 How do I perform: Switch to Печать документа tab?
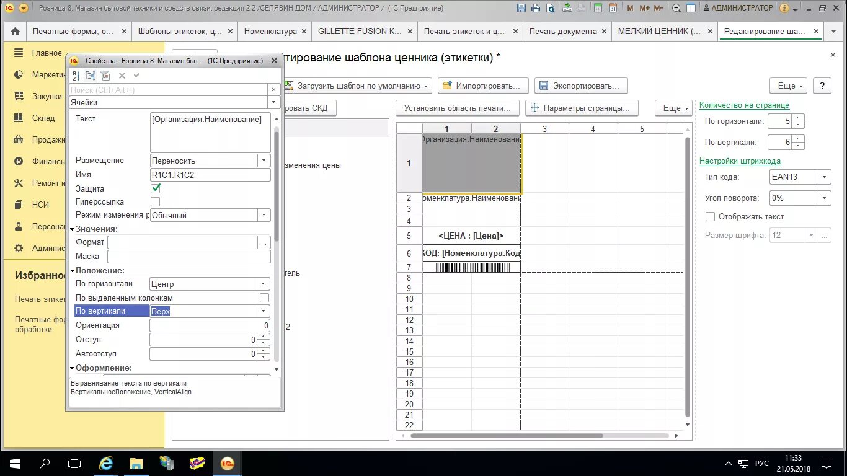(563, 32)
